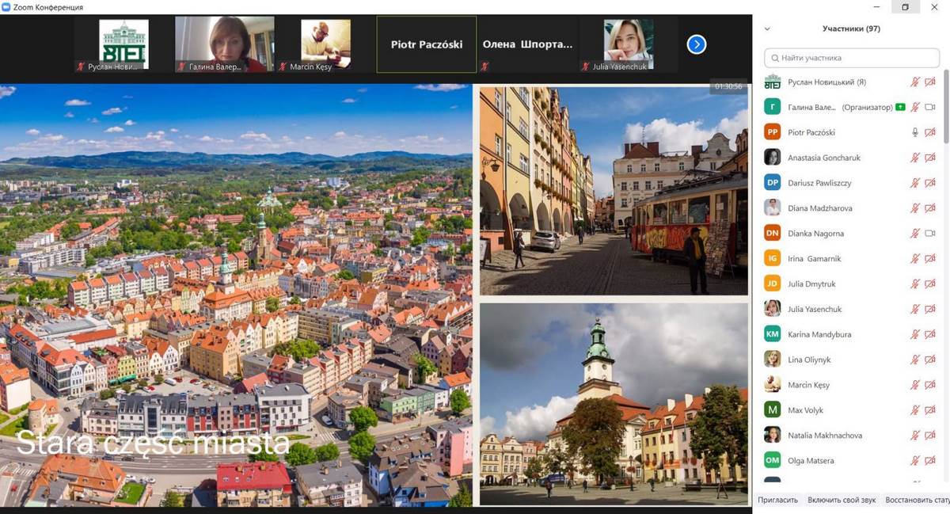The image size is (950, 514).
Task: Show next video thumbnails with the blue arrow
Action: pyautogui.click(x=696, y=44)
